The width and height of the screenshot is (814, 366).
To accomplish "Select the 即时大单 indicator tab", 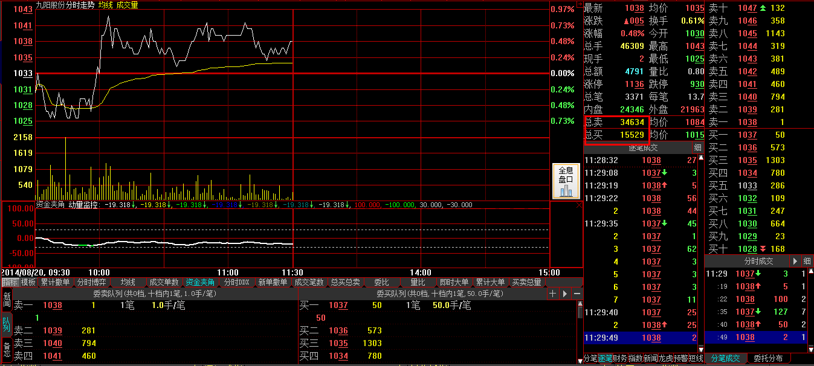I will pos(454,282).
